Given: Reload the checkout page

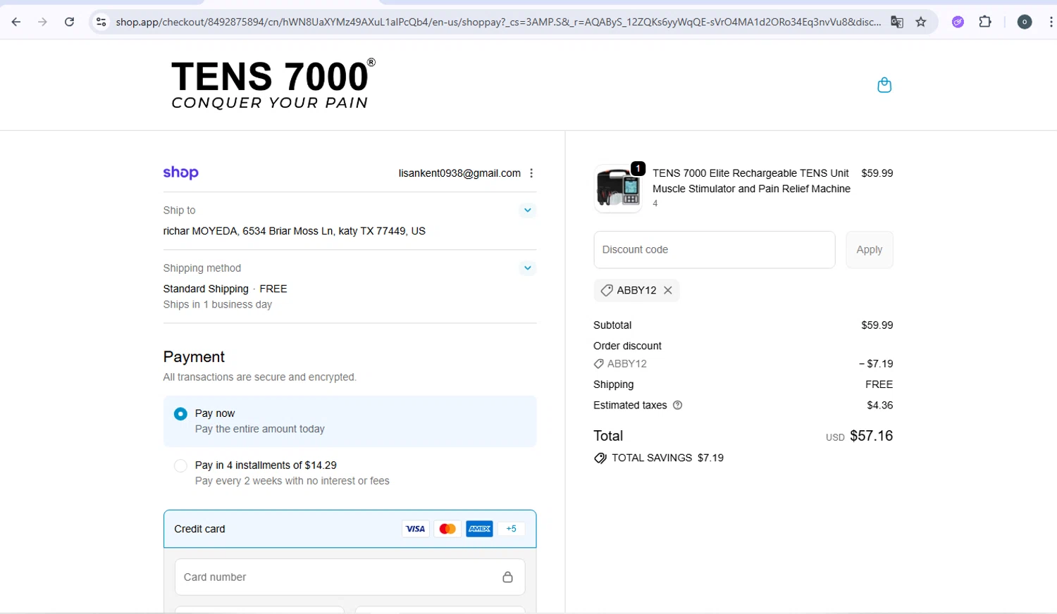Looking at the screenshot, I should [69, 22].
